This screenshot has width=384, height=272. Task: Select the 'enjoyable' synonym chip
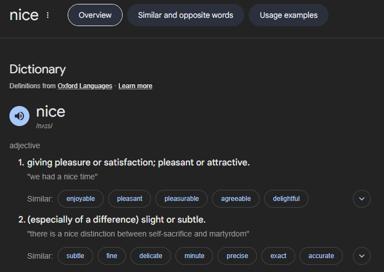pos(80,198)
